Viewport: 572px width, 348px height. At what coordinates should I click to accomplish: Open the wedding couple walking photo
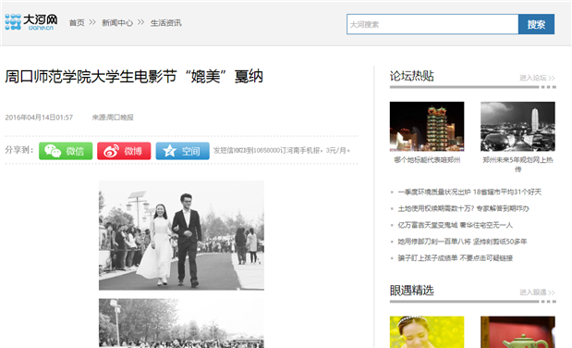click(x=181, y=235)
